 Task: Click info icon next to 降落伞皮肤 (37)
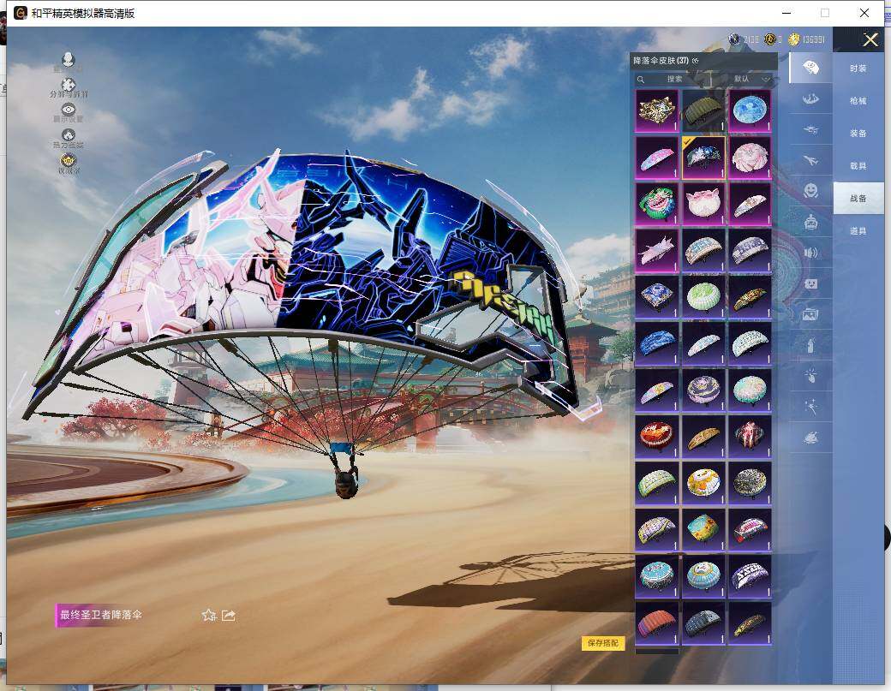click(696, 61)
